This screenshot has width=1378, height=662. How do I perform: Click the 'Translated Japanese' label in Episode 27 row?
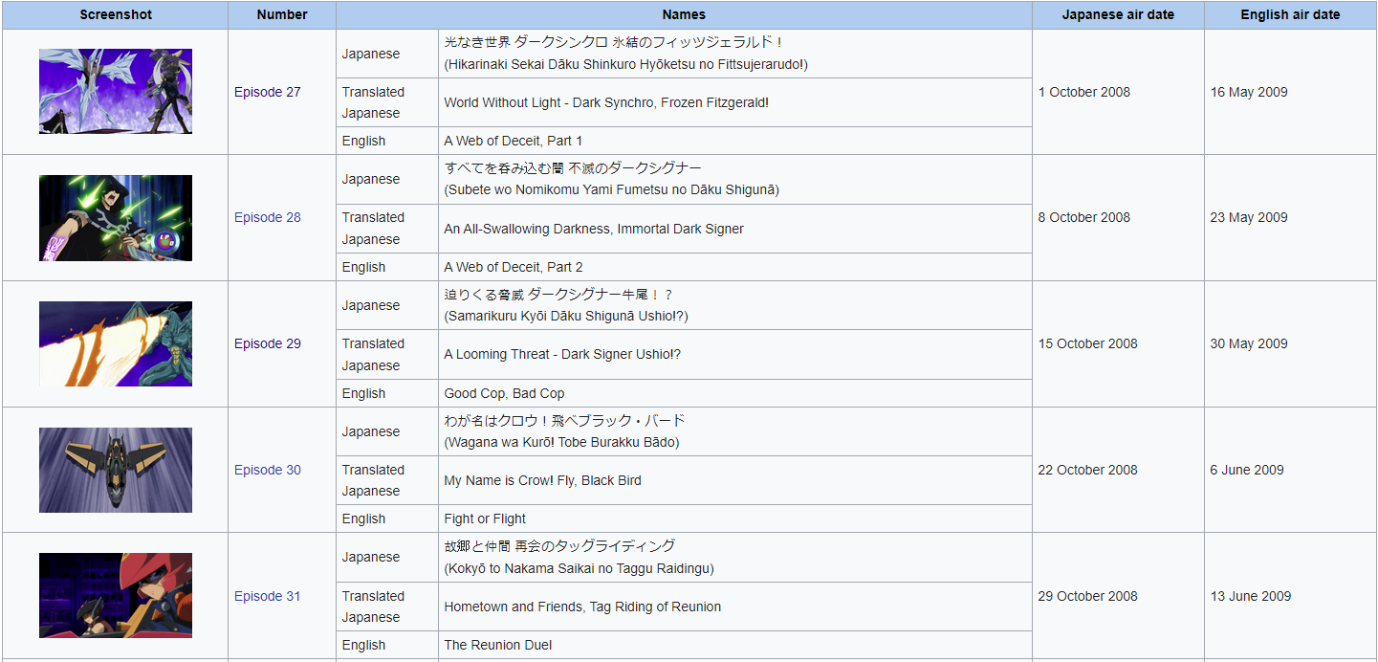click(x=373, y=102)
